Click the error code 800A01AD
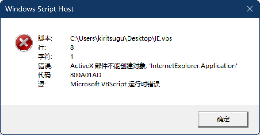 pos(86,75)
